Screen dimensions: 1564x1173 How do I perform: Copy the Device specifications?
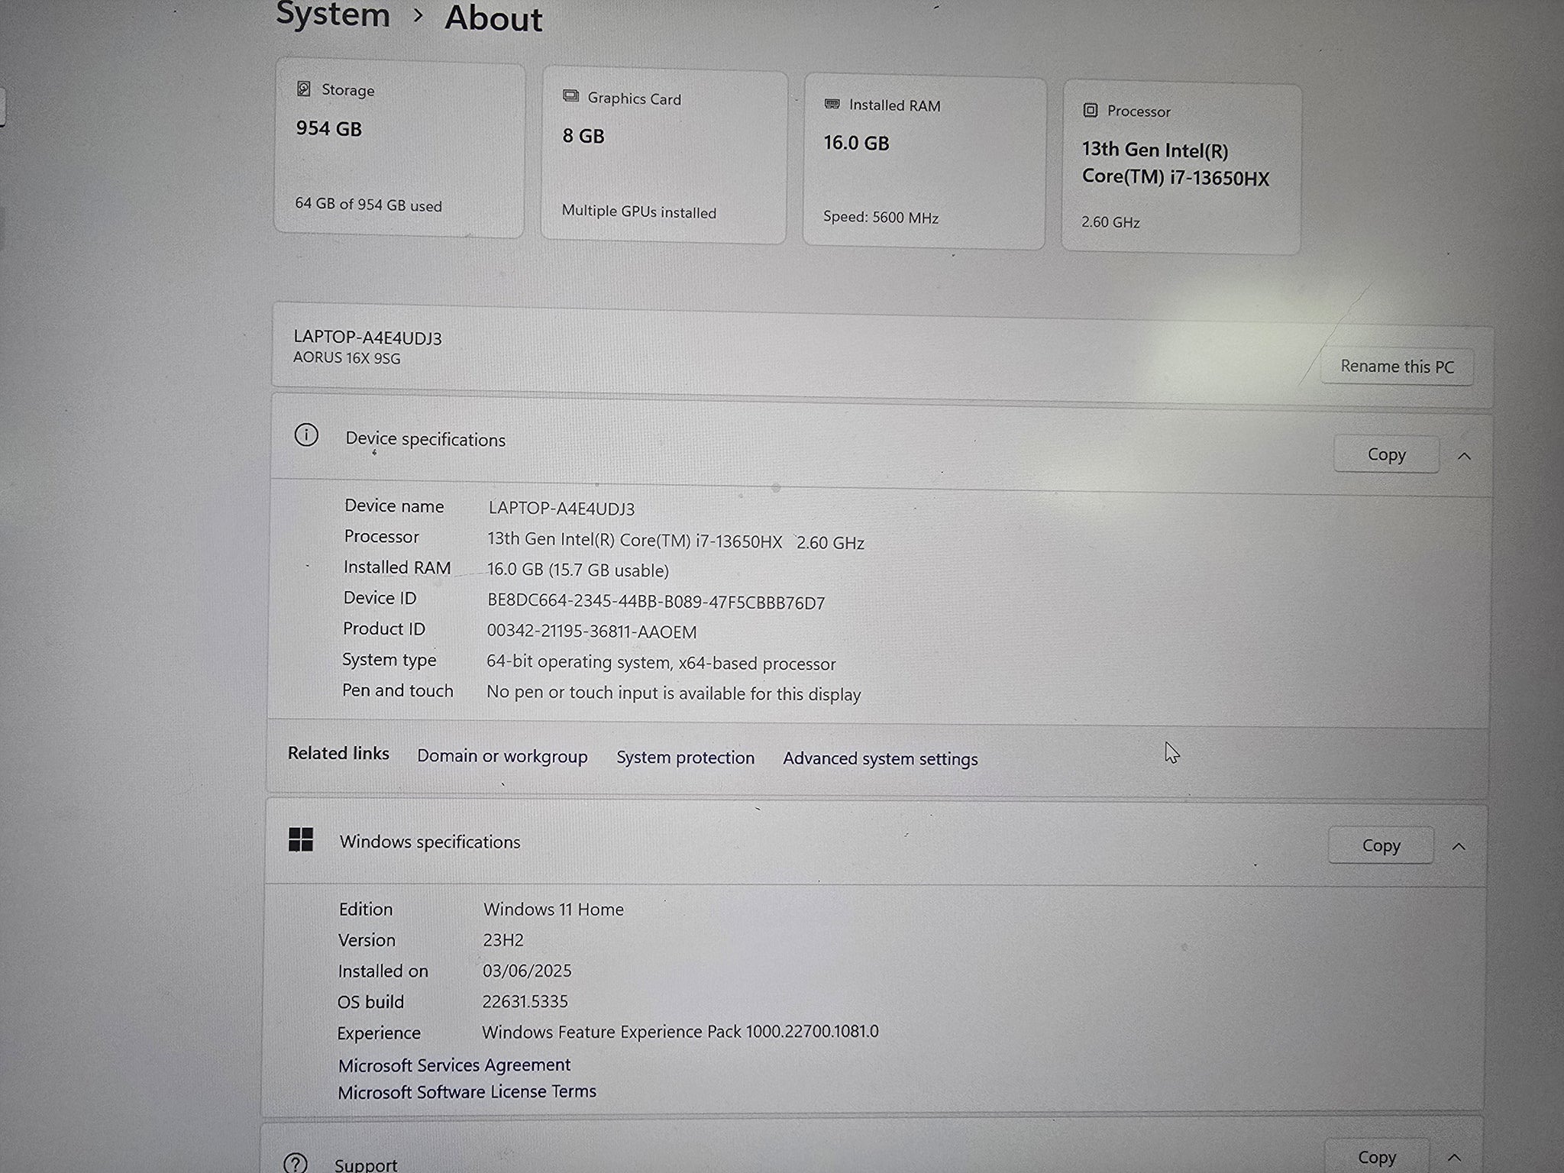[x=1386, y=454]
